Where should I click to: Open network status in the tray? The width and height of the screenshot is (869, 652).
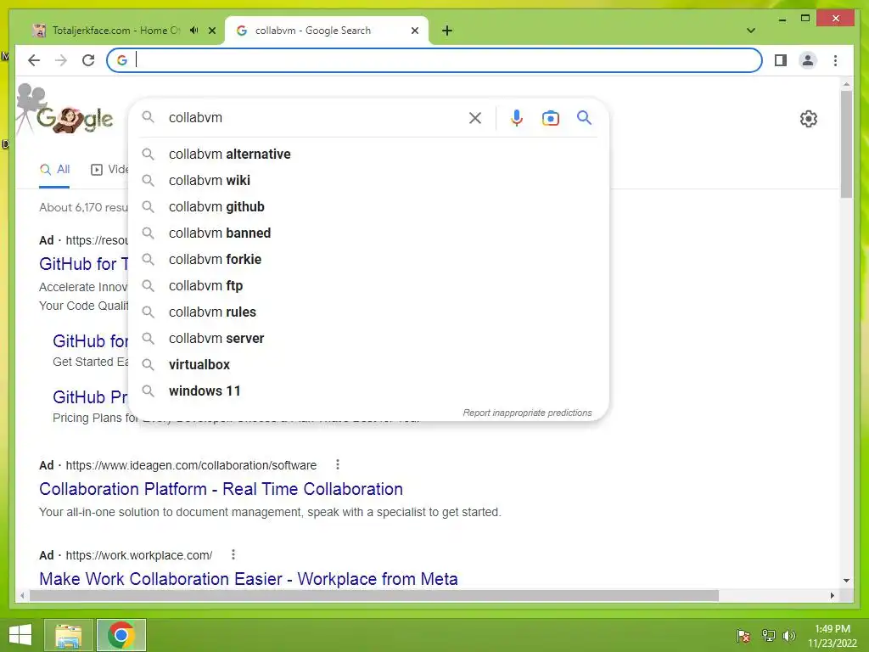pos(768,636)
